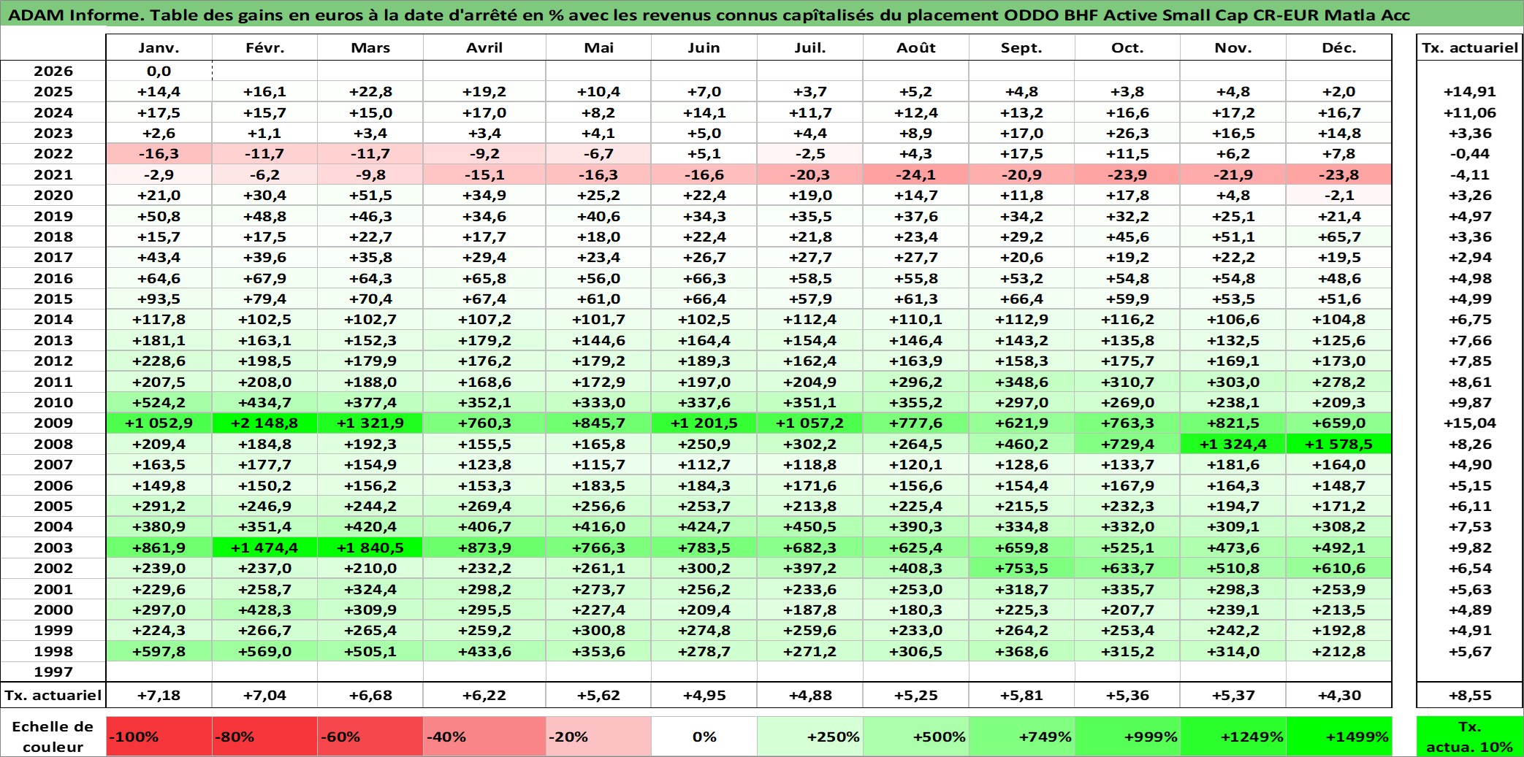Click the '+1 474,4' cell in 2003
This screenshot has width=1524, height=757.
click(x=264, y=547)
